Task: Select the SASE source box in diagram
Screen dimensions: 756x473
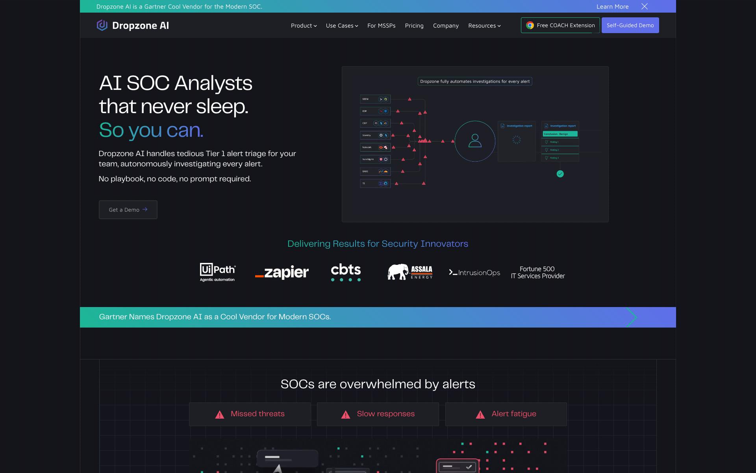Action: [x=375, y=171]
